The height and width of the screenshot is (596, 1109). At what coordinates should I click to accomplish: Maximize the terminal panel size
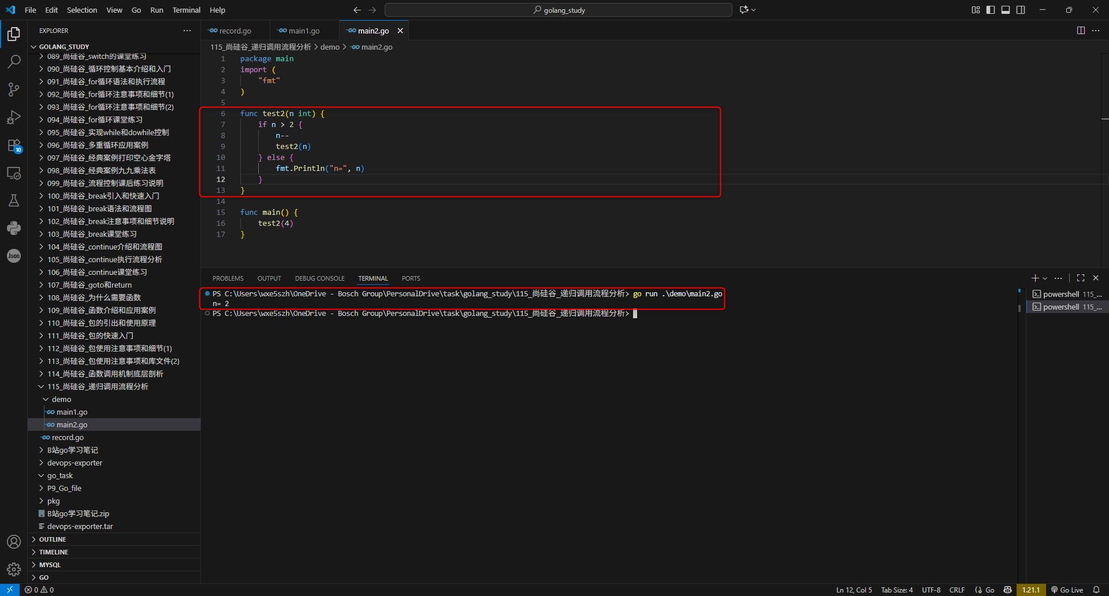pyautogui.click(x=1081, y=278)
